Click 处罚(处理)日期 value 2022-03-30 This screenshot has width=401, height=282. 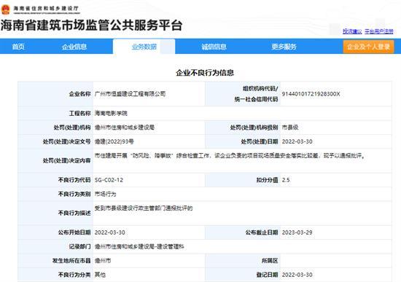coord(297,141)
